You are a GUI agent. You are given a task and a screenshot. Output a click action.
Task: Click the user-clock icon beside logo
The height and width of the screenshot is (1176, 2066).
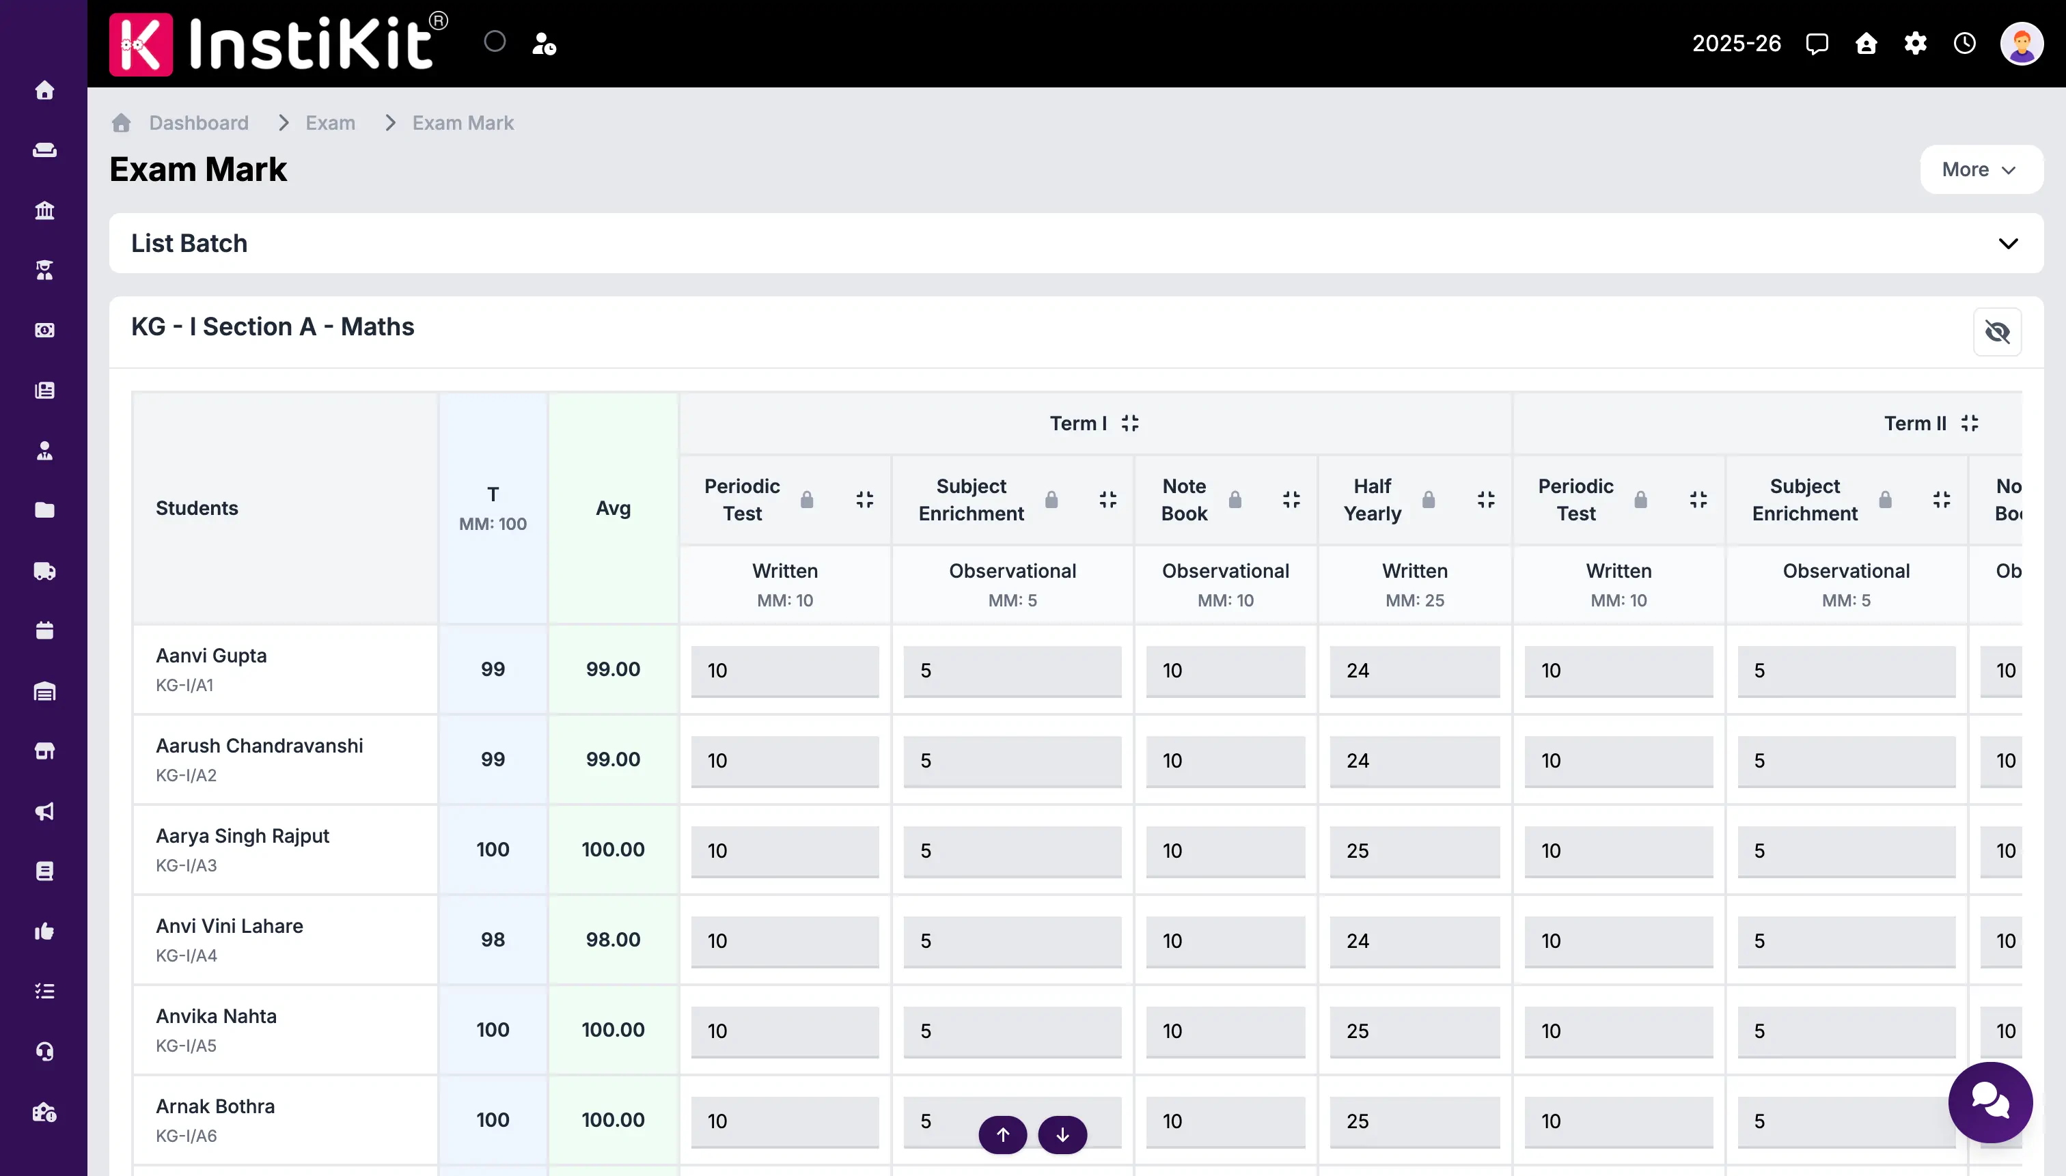tap(544, 44)
